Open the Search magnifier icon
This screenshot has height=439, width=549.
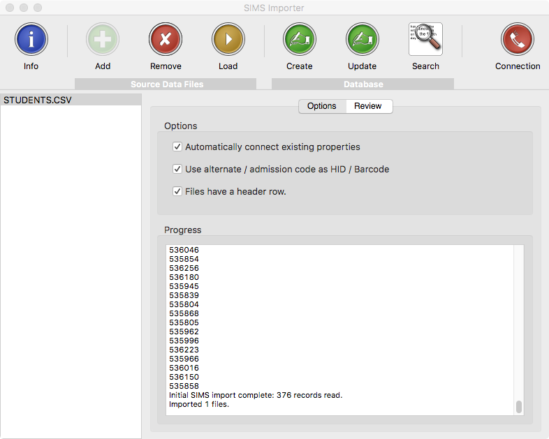425,39
